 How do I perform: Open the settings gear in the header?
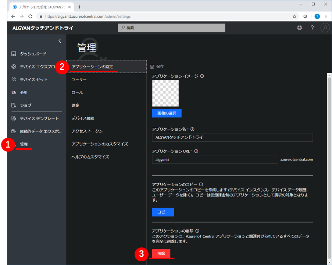coord(299,28)
